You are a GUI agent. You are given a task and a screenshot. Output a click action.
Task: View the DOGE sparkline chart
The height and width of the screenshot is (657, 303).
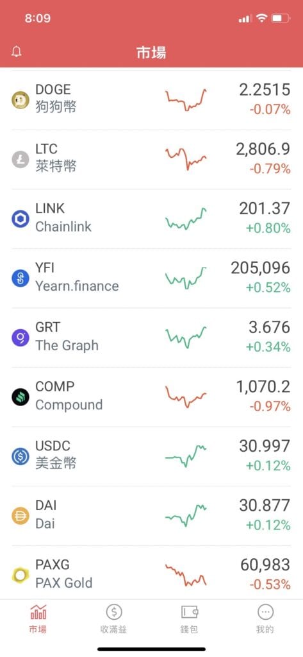[186, 99]
